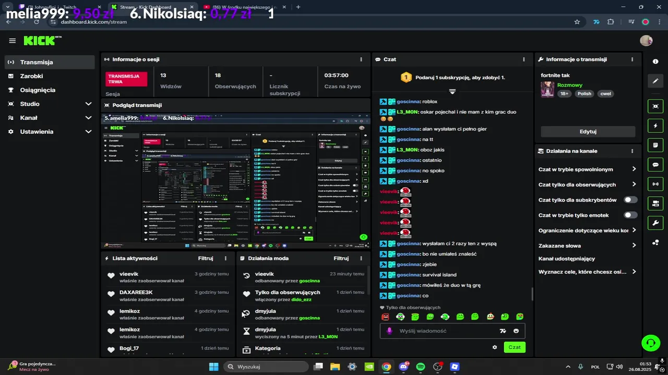Click Kanał udostępniający option
668x375 pixels.
click(x=567, y=258)
